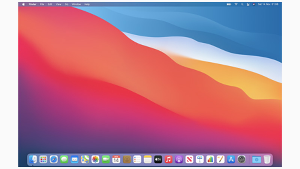Image resolution: width=300 pixels, height=169 pixels.
Task: Open the Help menu
Action: (87, 4)
